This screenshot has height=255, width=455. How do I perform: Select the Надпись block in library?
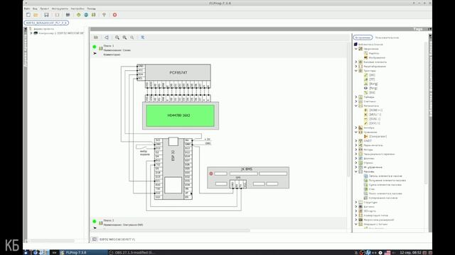point(374,53)
